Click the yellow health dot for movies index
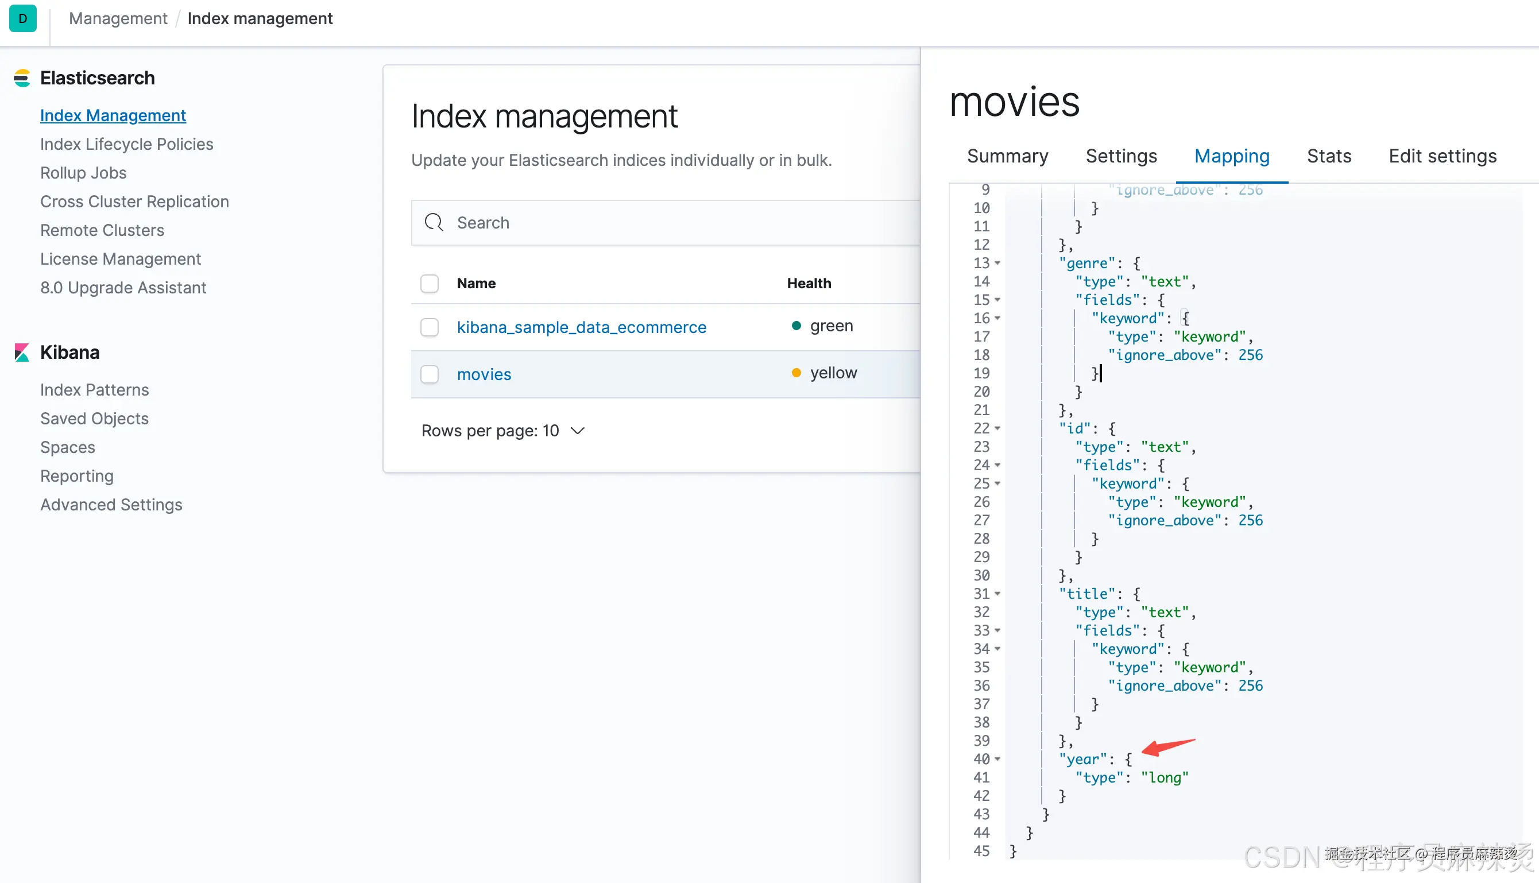 point(796,373)
